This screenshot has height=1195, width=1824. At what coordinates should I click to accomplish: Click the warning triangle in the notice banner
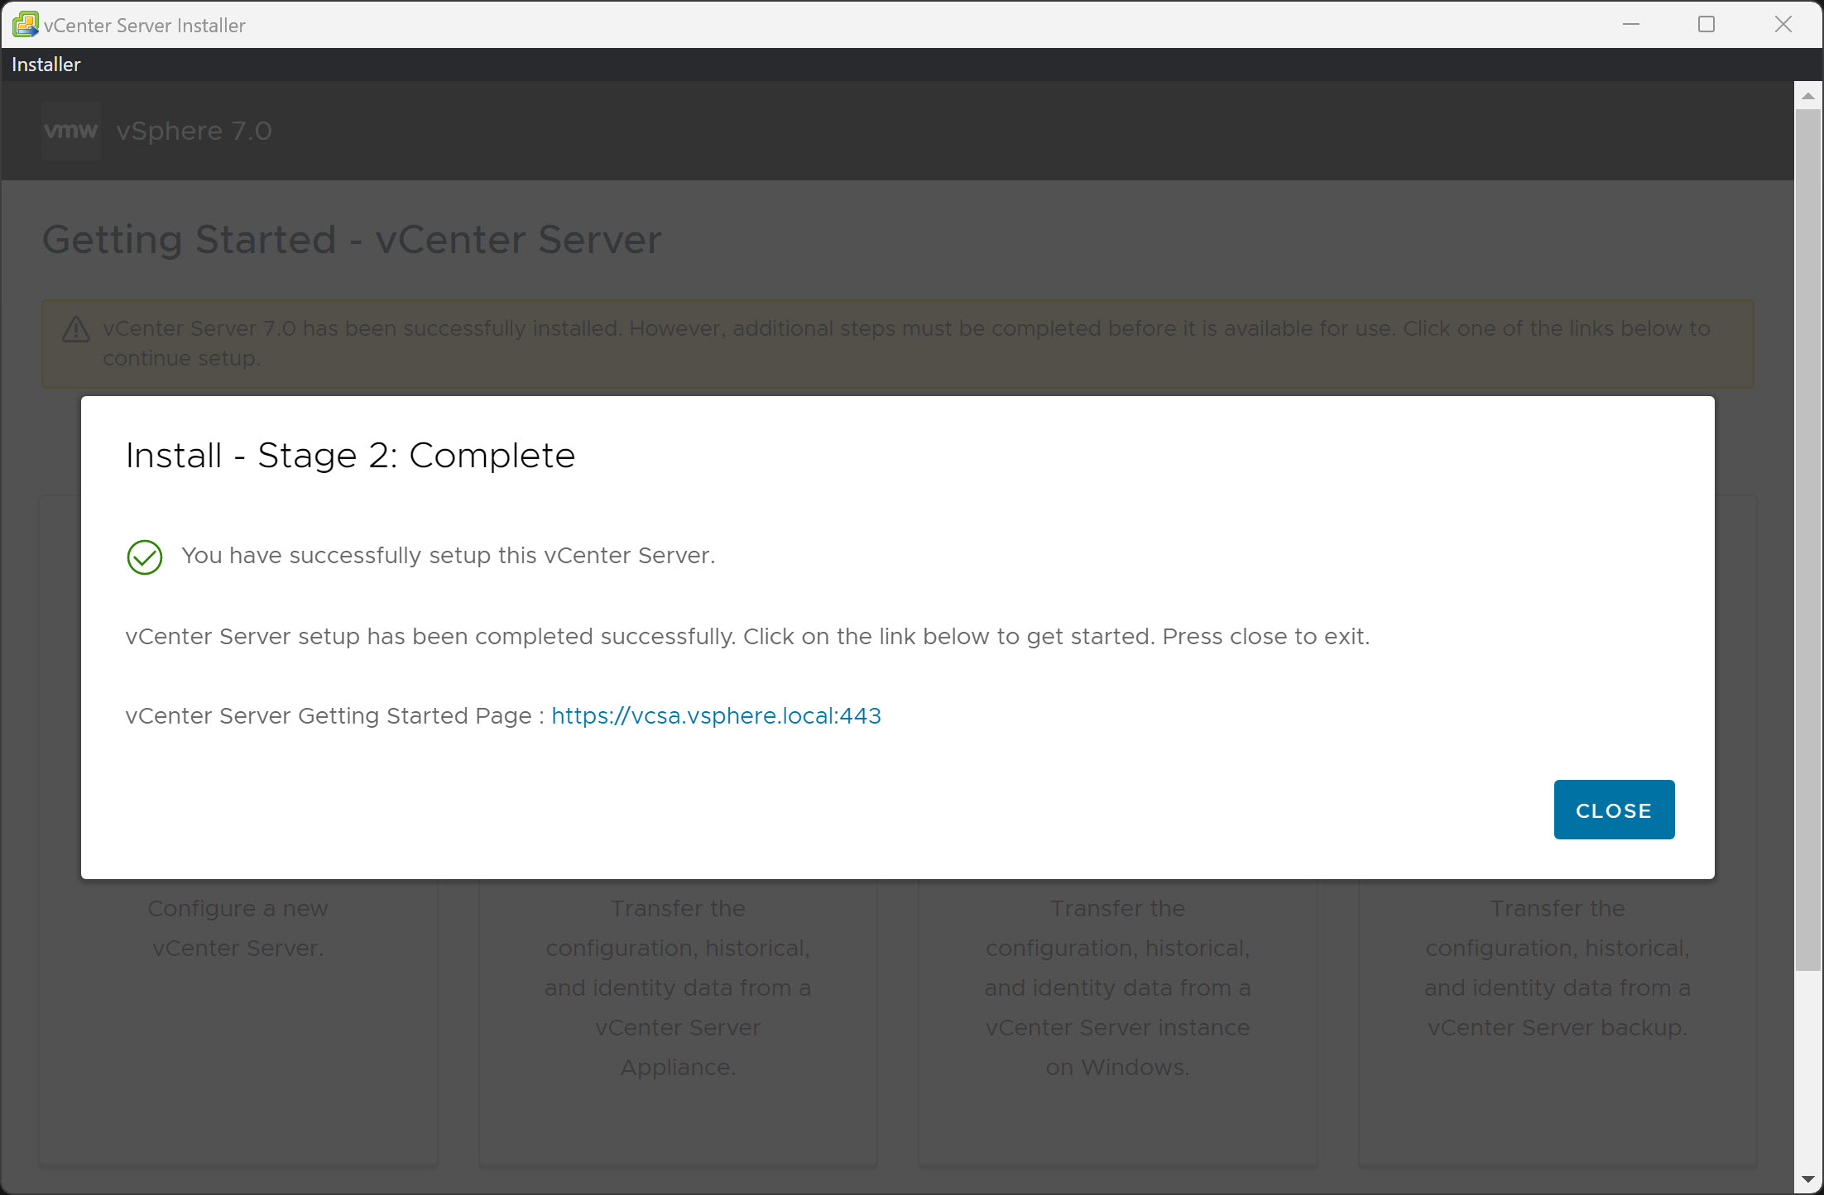[x=75, y=328]
